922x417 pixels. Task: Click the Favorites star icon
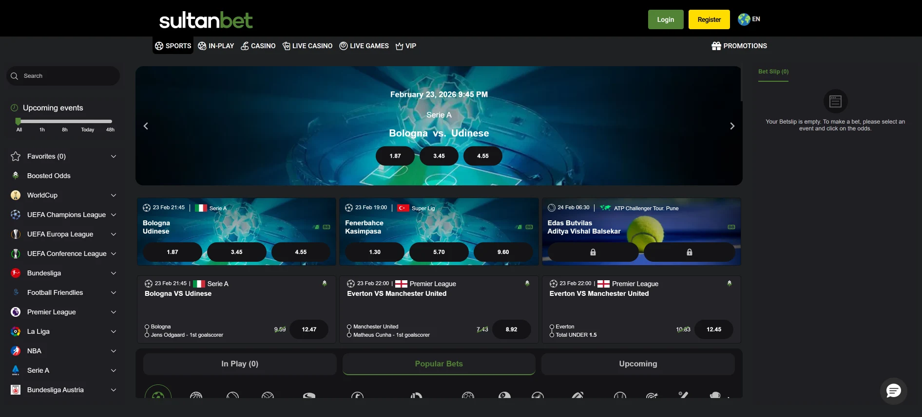[x=16, y=156]
